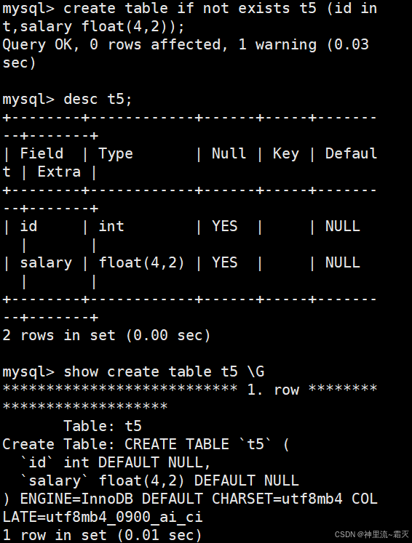Click the '1. row' result marker
Viewport: 412px width, 543px height.
coord(273,390)
